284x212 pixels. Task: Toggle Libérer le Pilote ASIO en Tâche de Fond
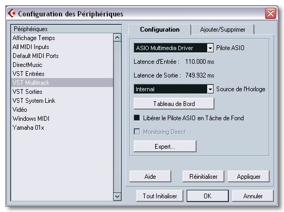coord(137,118)
